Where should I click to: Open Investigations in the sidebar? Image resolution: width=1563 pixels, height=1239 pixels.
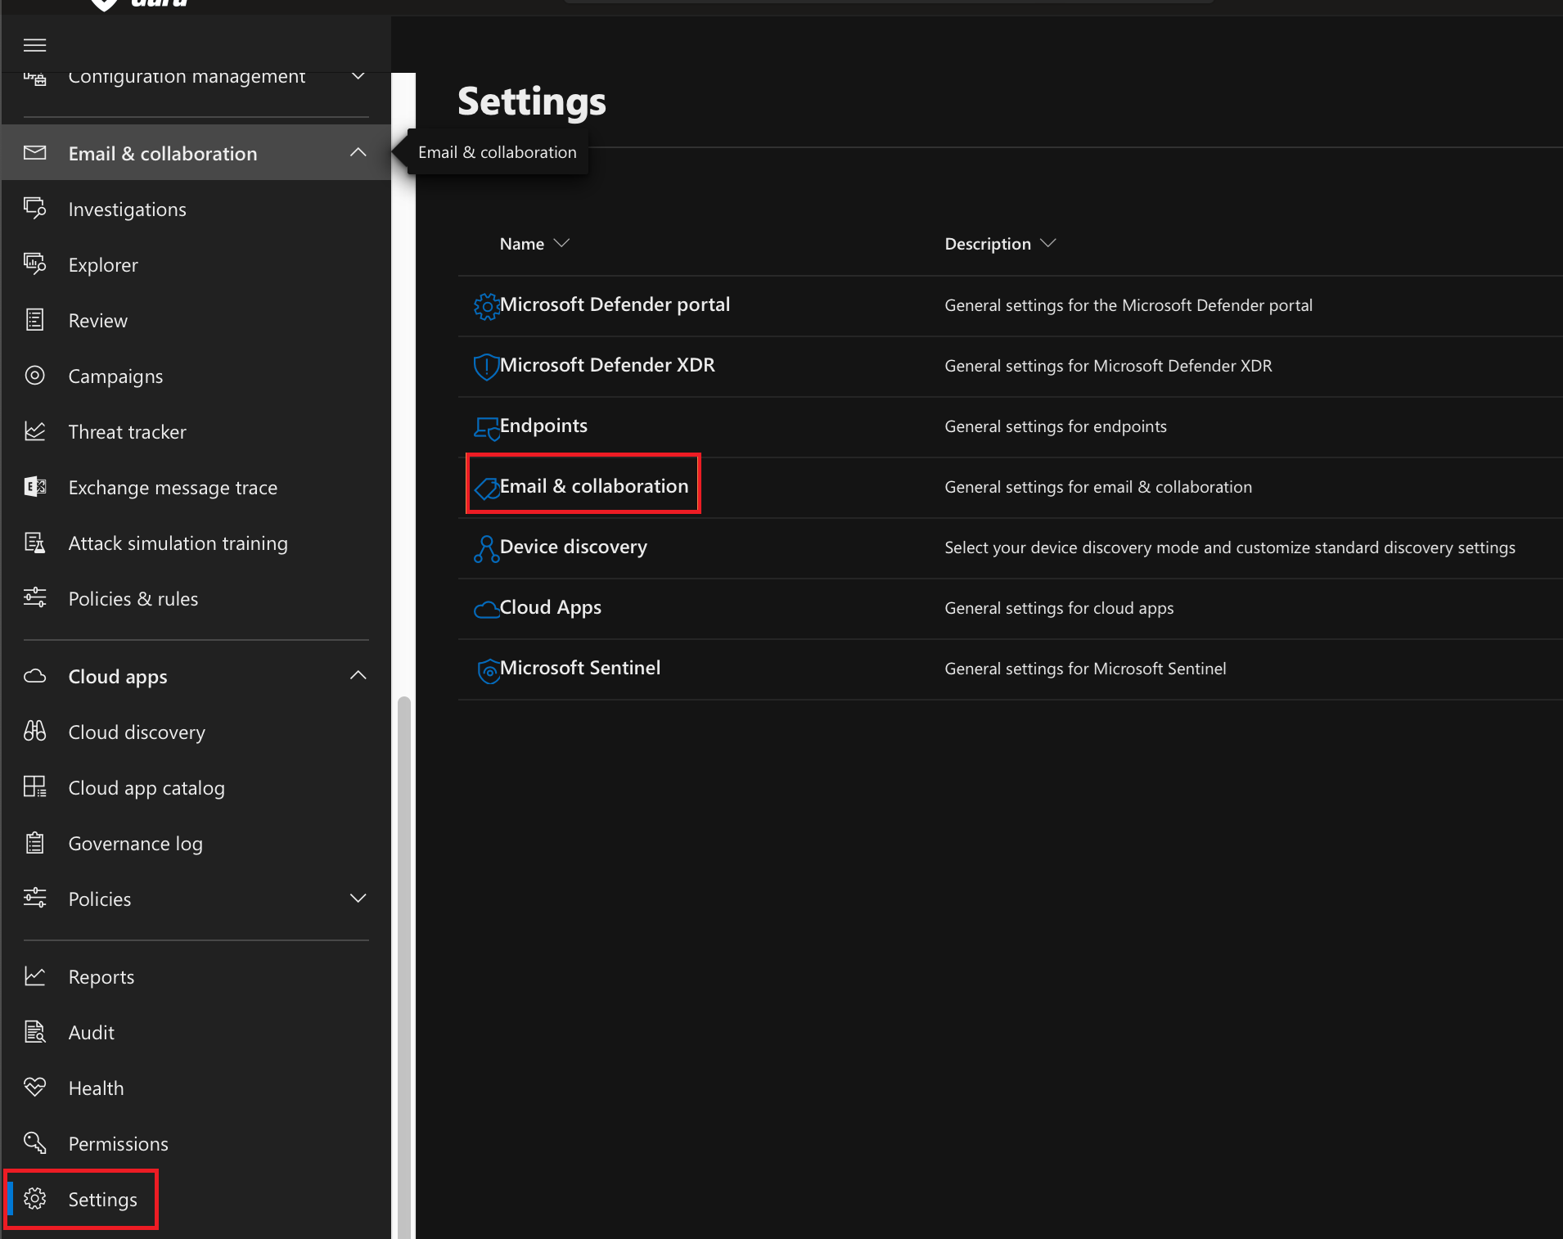pos(128,210)
